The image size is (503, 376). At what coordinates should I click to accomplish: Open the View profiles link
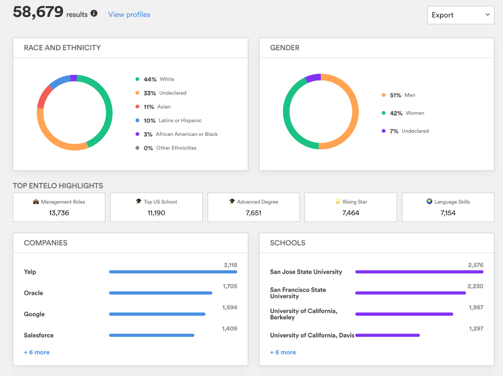129,14
